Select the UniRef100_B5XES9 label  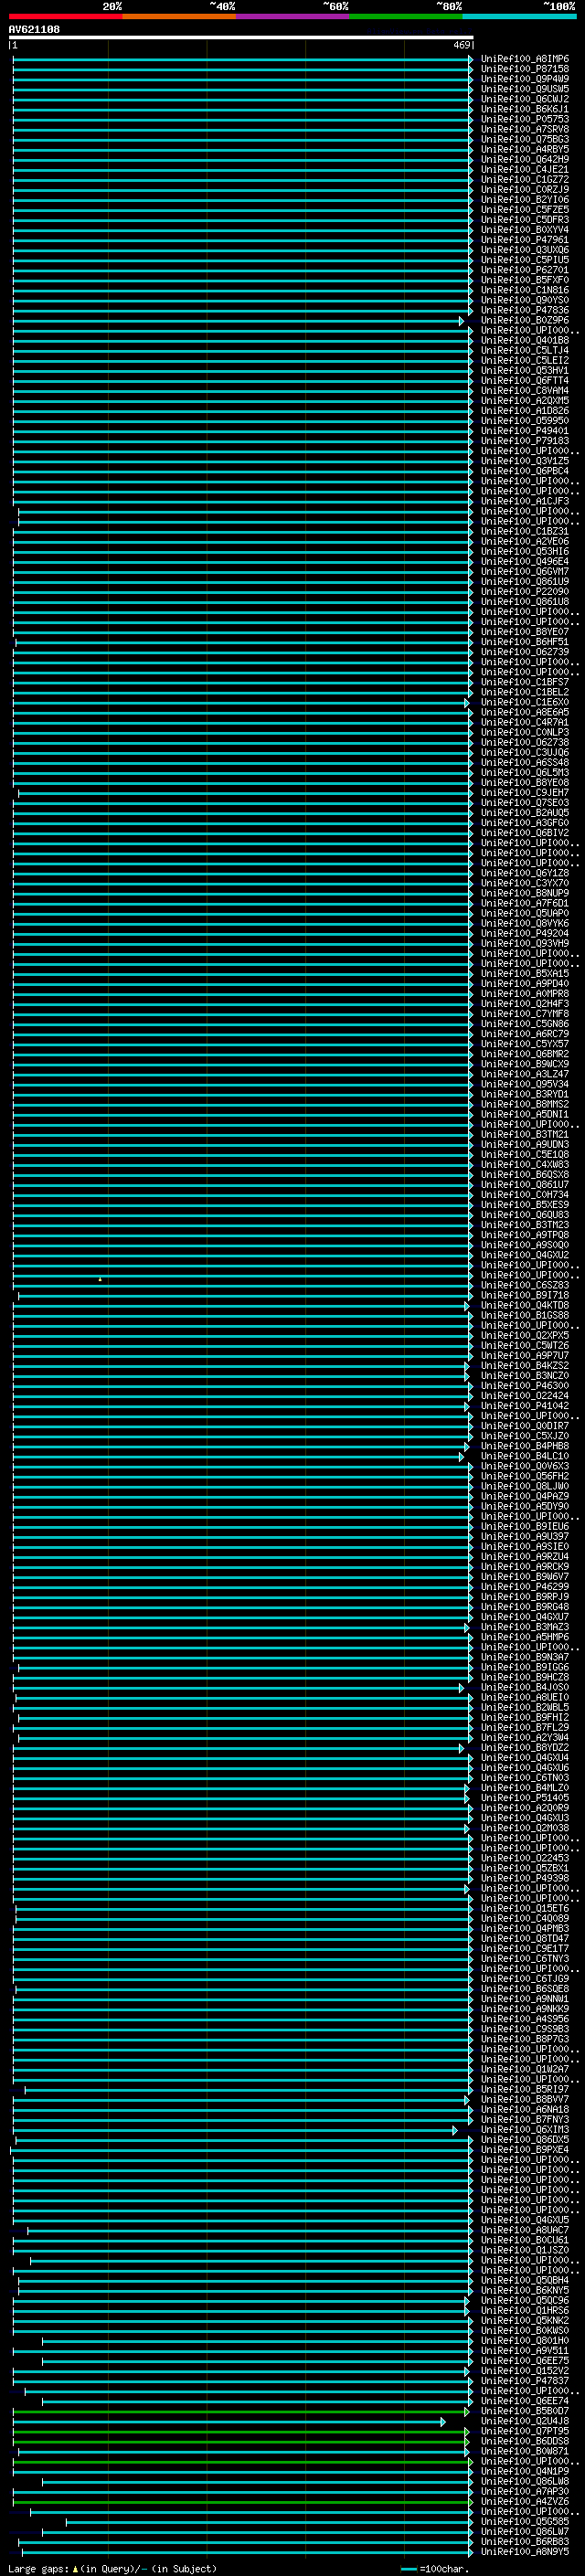525,1204
